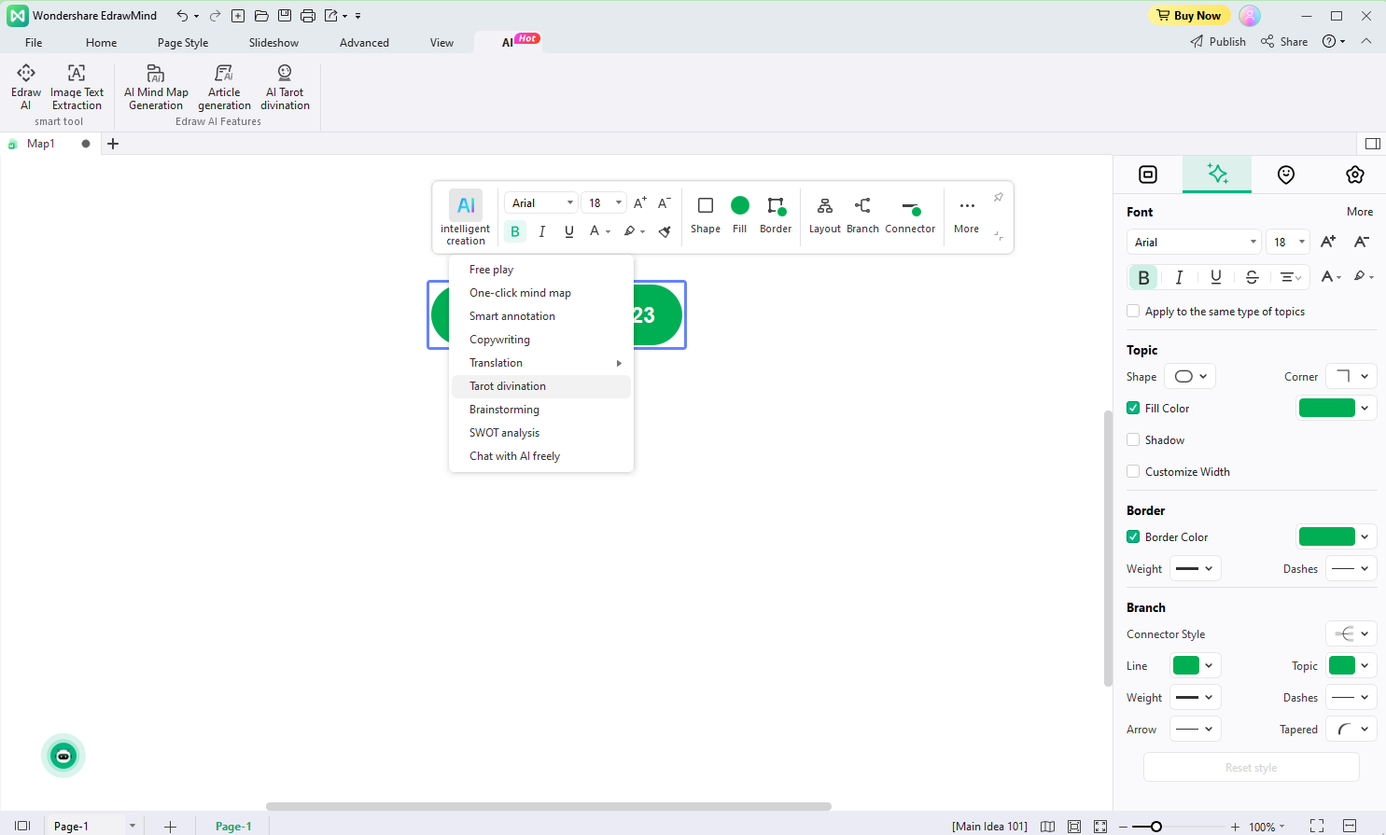
Task: Open Border Weight dropdown
Action: [1196, 568]
